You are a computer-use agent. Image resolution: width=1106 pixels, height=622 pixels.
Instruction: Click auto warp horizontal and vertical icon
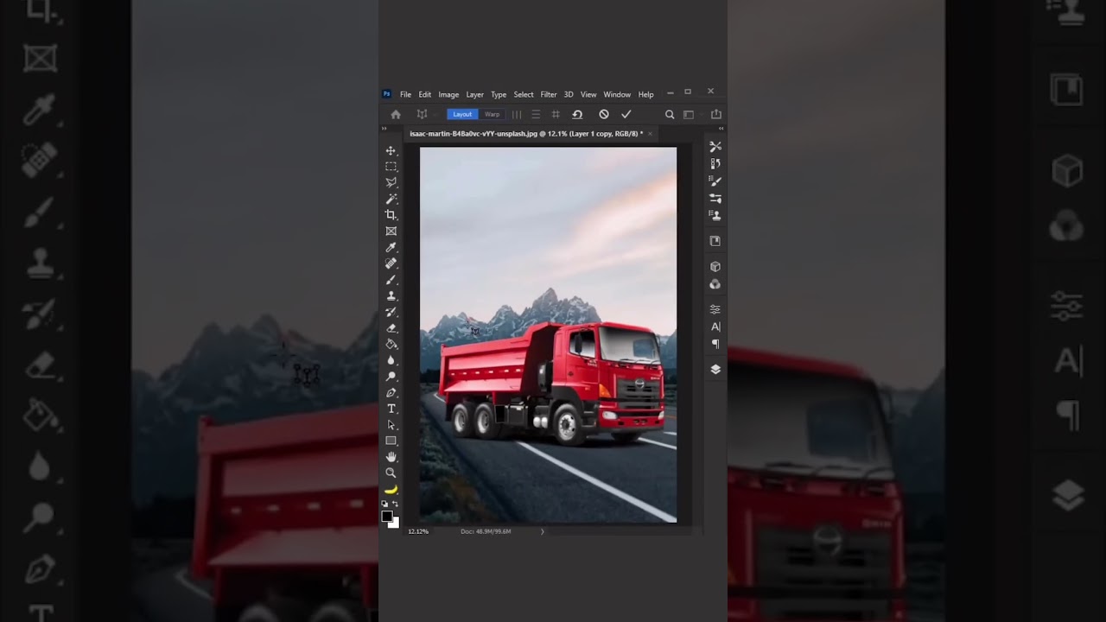pos(556,114)
